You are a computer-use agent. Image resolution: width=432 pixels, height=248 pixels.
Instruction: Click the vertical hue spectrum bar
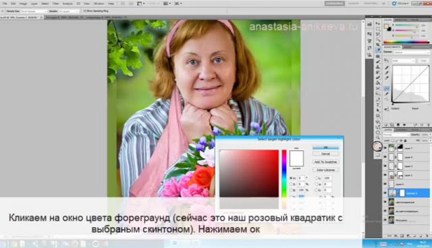(283, 173)
